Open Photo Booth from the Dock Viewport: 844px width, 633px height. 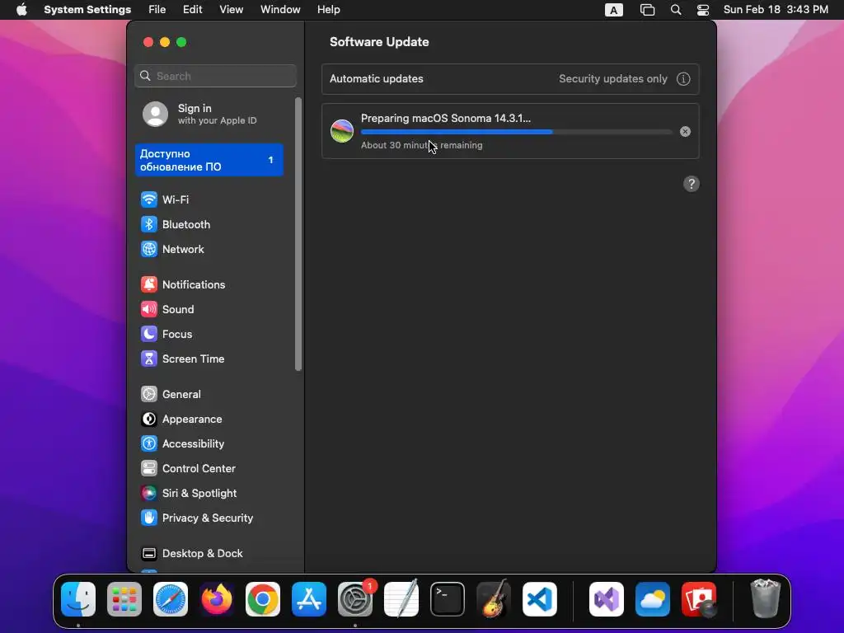[699, 599]
